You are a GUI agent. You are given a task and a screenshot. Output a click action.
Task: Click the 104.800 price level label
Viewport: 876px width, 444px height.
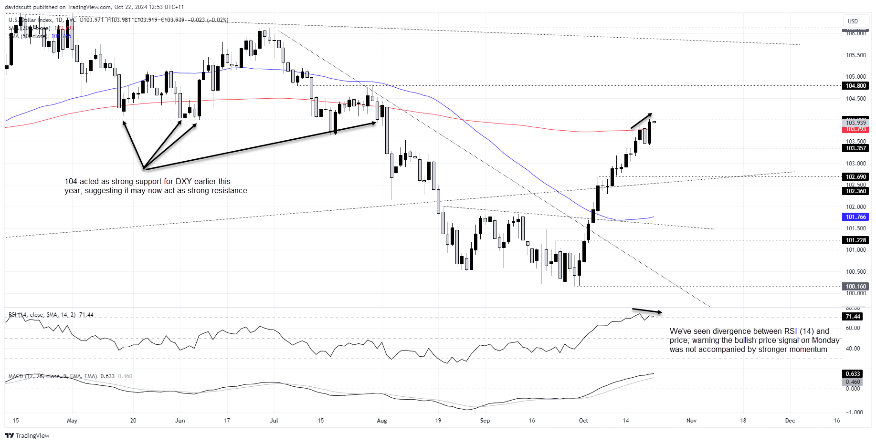(855, 86)
